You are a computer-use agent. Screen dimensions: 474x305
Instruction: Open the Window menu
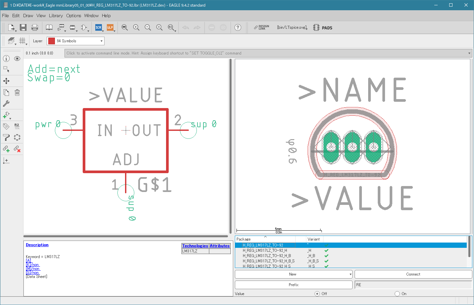click(x=91, y=16)
